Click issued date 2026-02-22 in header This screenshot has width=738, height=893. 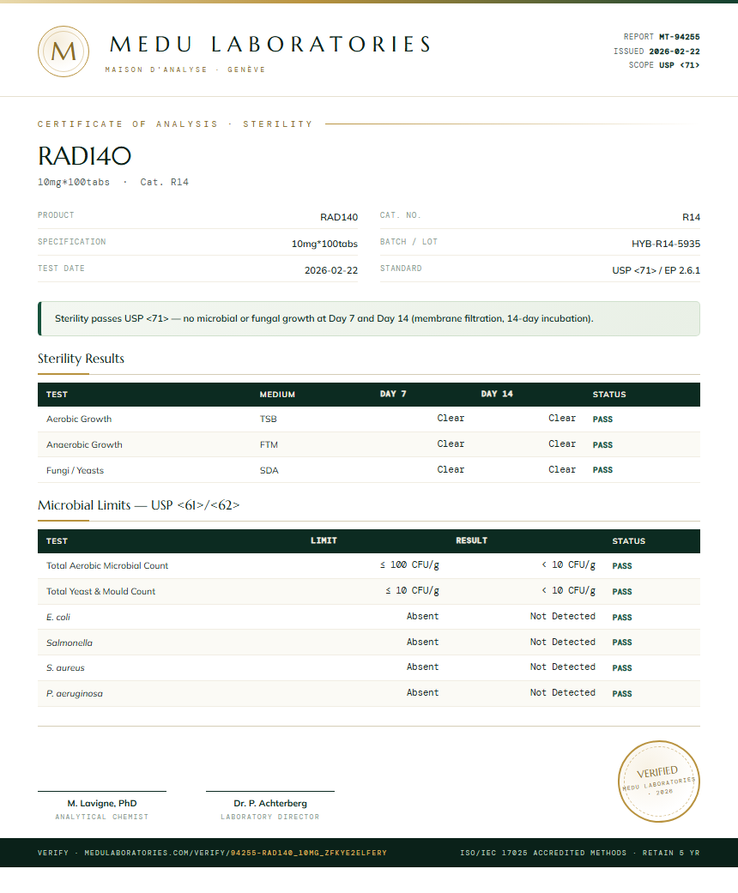coord(674,51)
